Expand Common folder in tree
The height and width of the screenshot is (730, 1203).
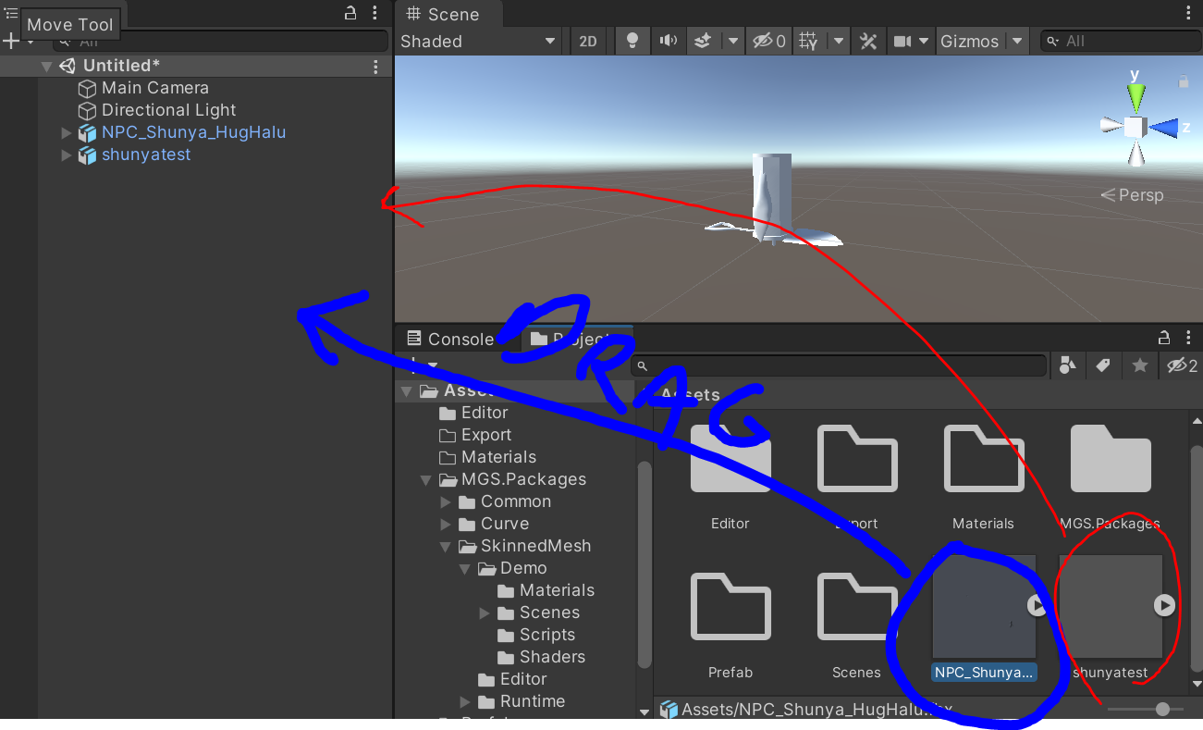[x=446, y=502]
